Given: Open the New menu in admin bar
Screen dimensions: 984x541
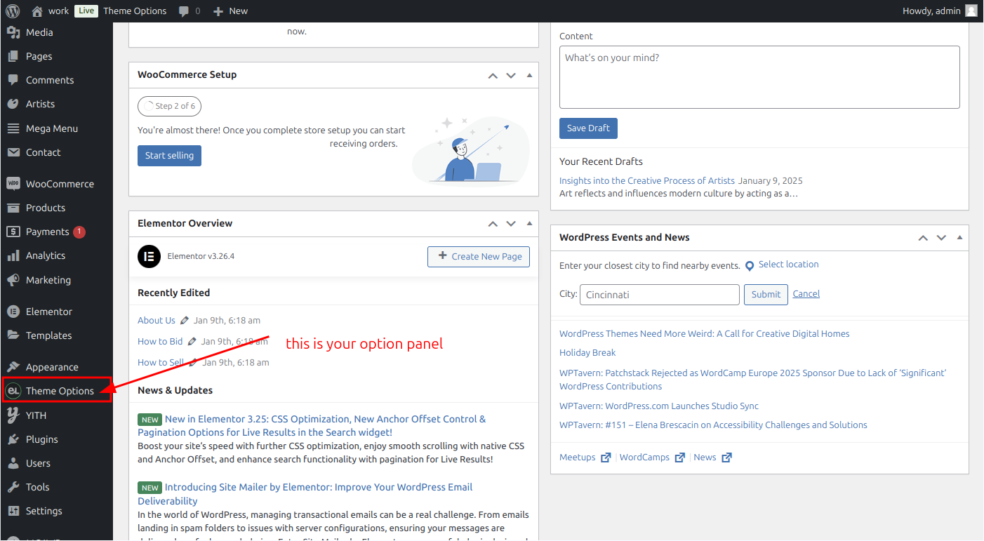Looking at the screenshot, I should click(x=231, y=11).
